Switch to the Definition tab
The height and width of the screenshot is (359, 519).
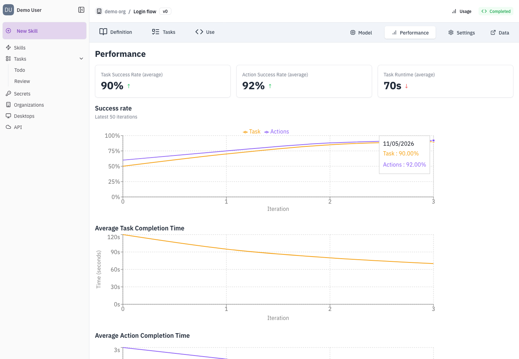(116, 32)
